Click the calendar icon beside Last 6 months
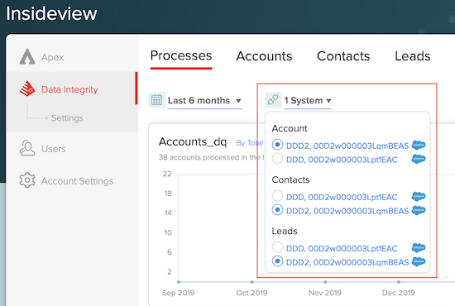 tap(156, 100)
